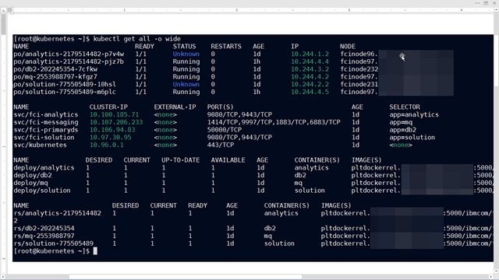Click node name 'fcinode96.'
499x280 pixels.
[359, 54]
